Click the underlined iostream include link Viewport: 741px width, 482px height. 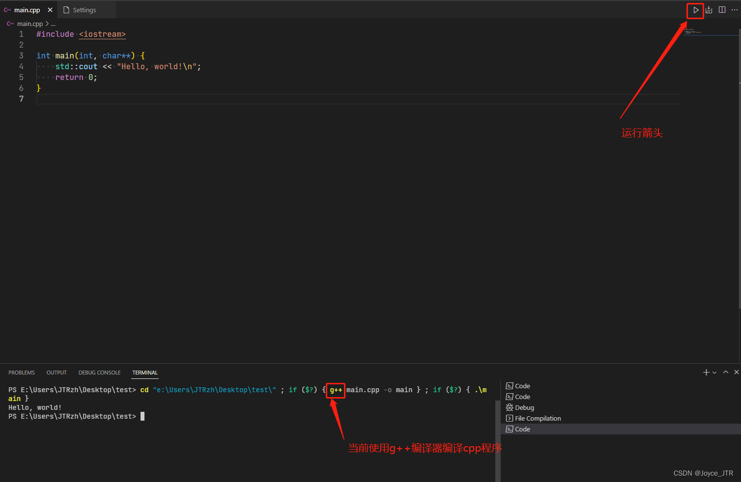click(x=102, y=34)
